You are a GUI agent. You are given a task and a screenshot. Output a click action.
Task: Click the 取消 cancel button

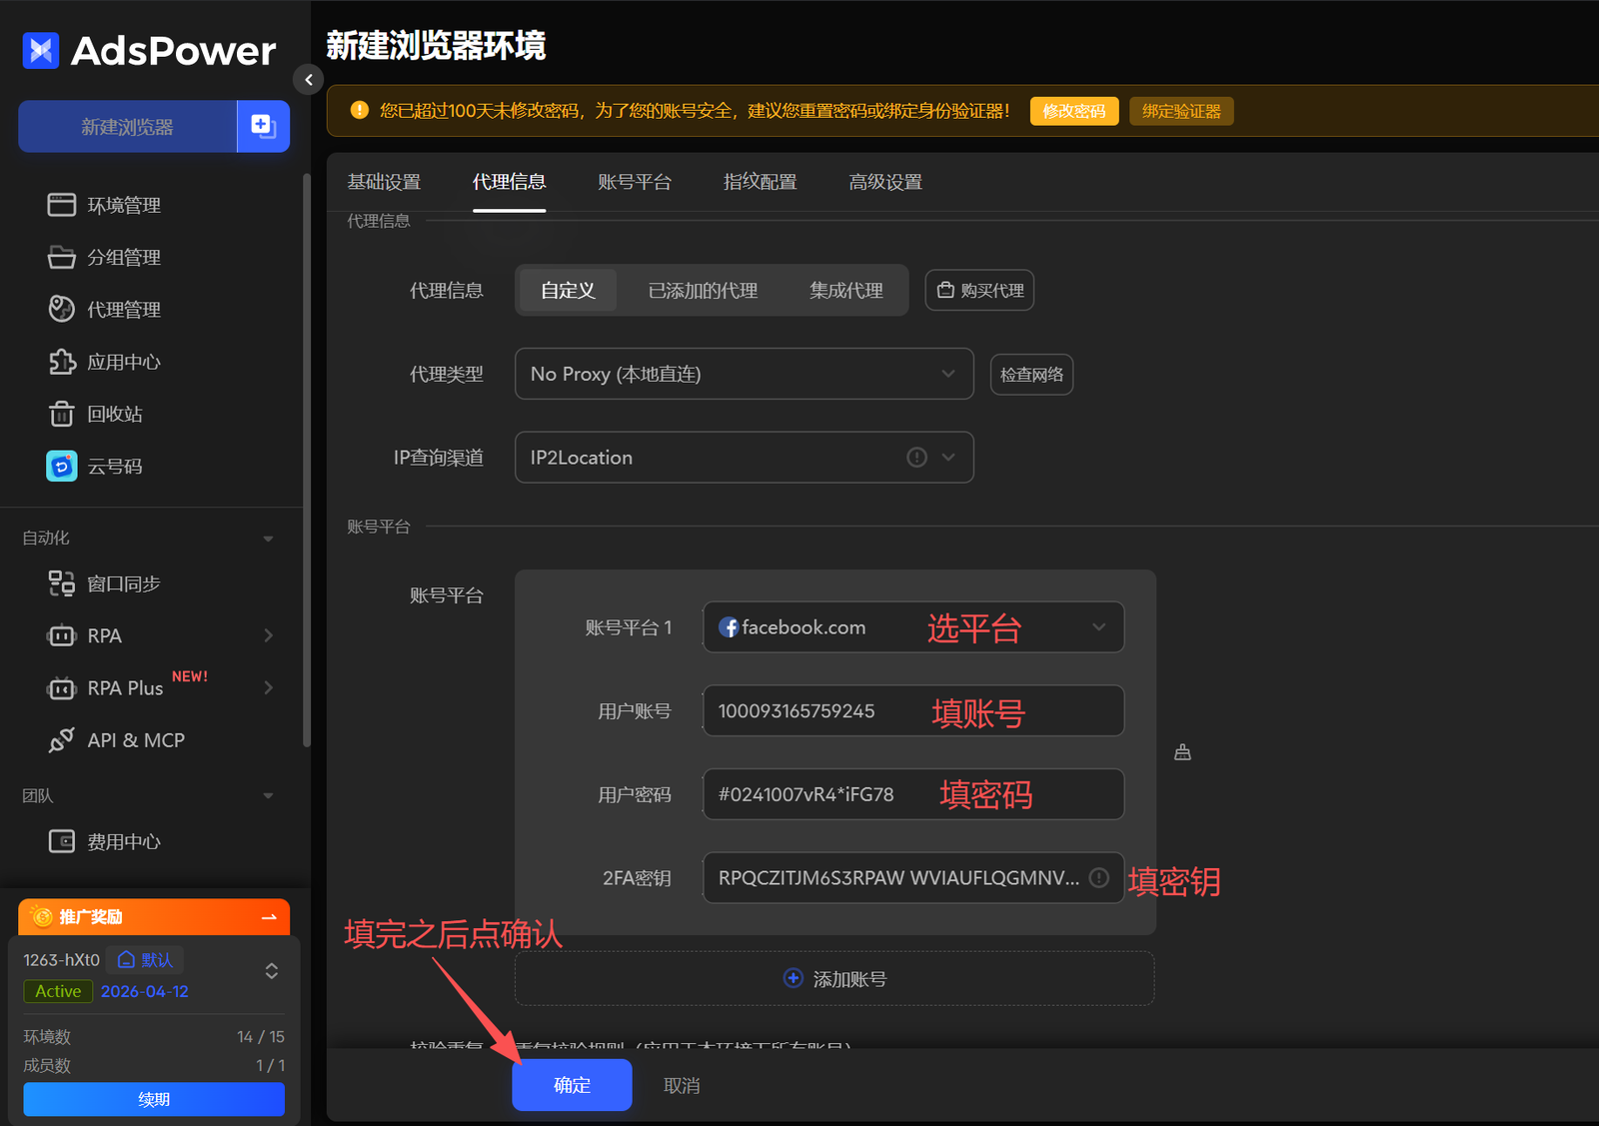pos(682,1085)
